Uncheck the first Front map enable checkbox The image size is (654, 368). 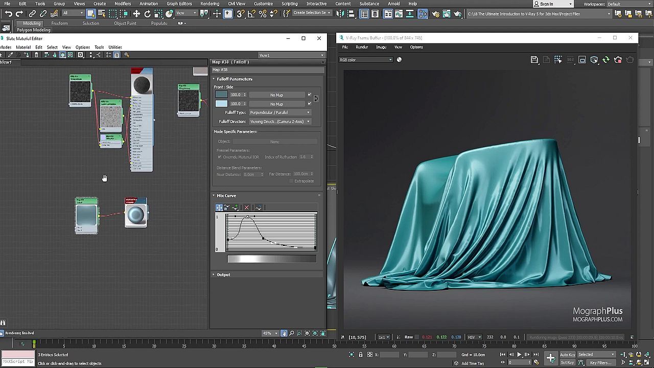click(309, 95)
